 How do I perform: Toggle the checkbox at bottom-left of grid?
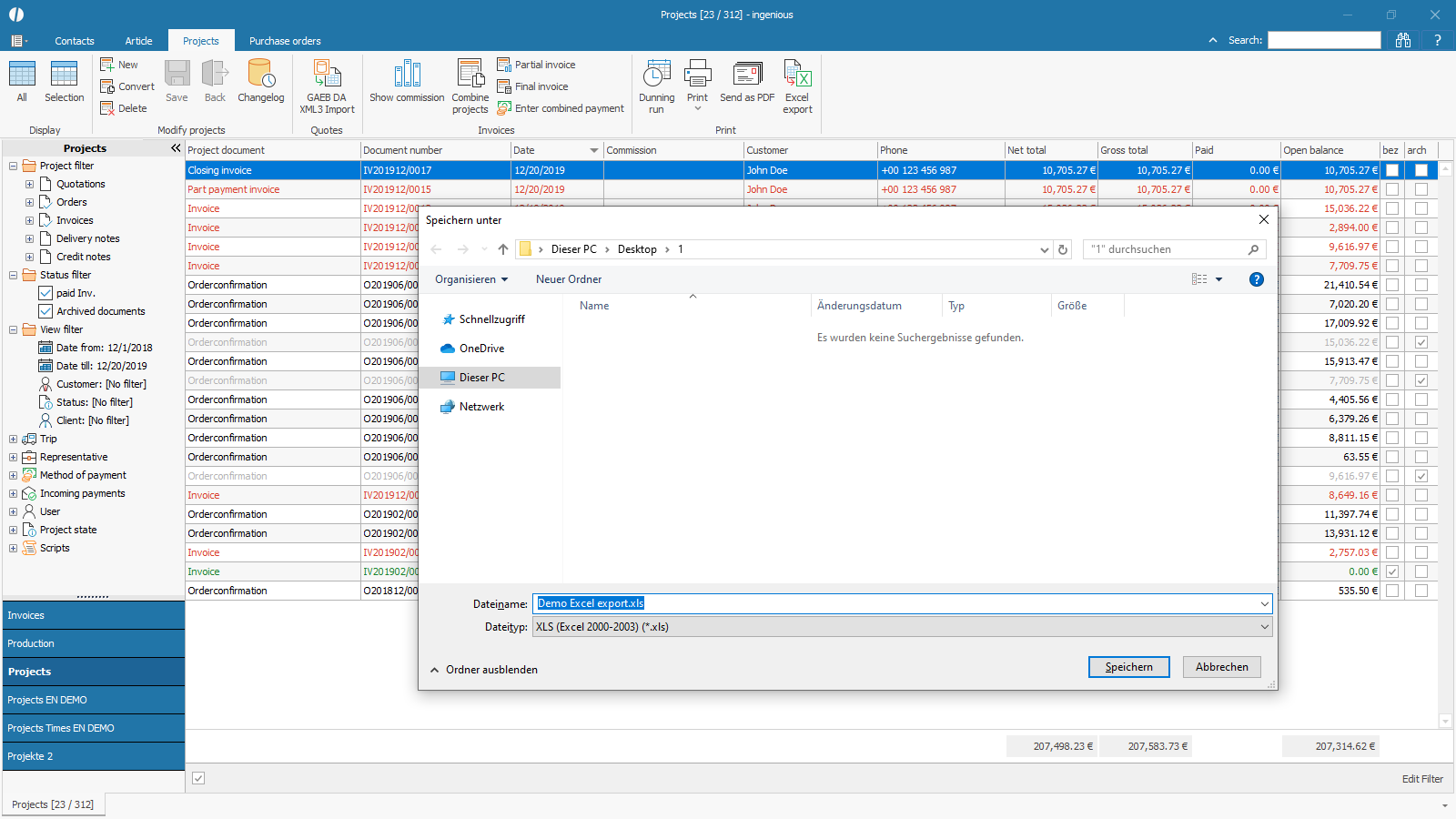(x=198, y=778)
